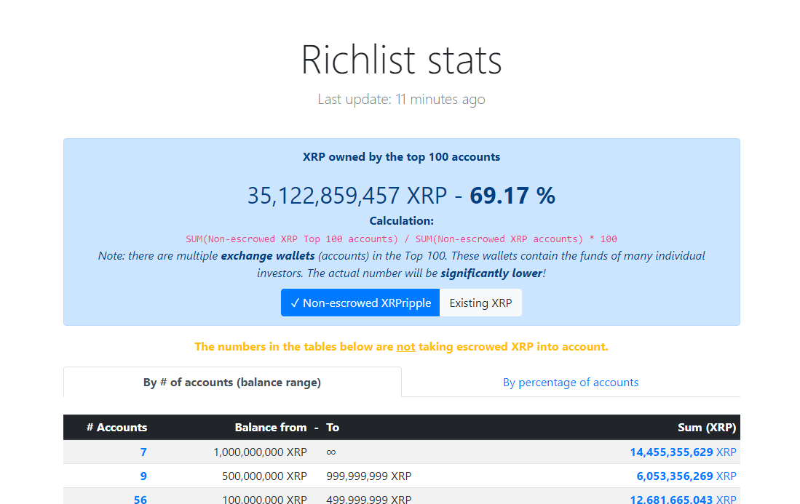The width and height of the screenshot is (800, 504).
Task: Click the infinity symbol in the To column
Action: click(330, 452)
